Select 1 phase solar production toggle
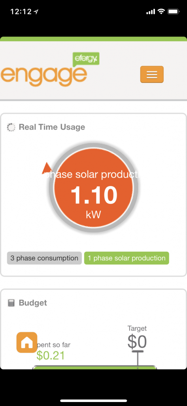Viewport: 187px width, 406px height. pos(127,258)
